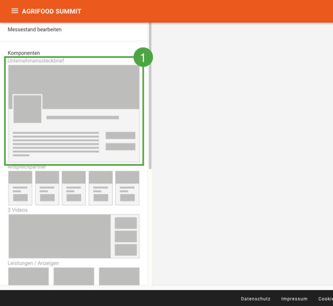Select the middle small video thumbnail

click(x=126, y=236)
